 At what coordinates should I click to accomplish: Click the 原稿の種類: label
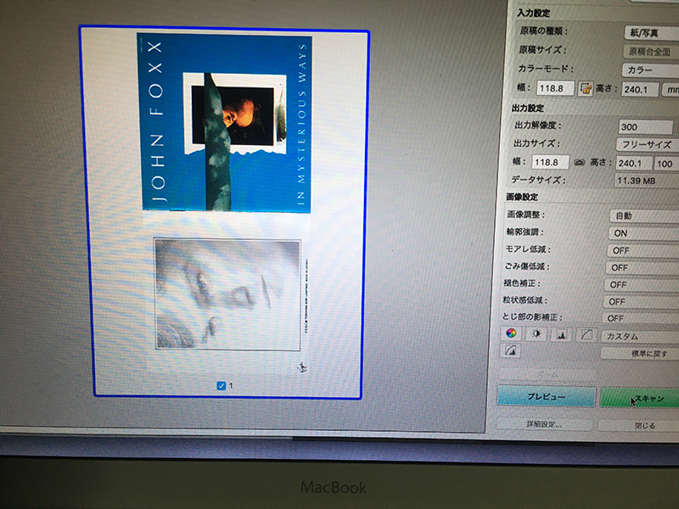tap(544, 31)
